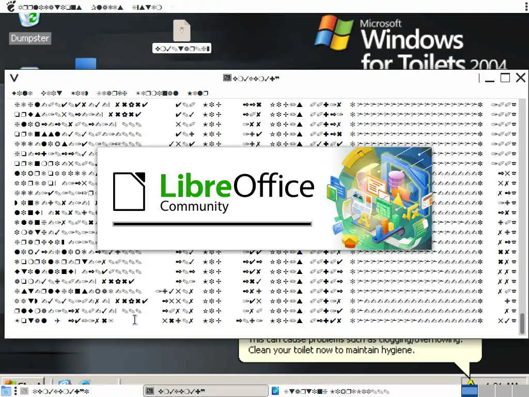Open the terminal's Search menu

point(112,93)
